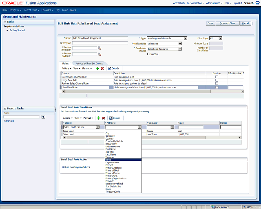Toggle Inactive for Partner Sales Channel Rule
This screenshot has height=209, width=261.
click(217, 83)
